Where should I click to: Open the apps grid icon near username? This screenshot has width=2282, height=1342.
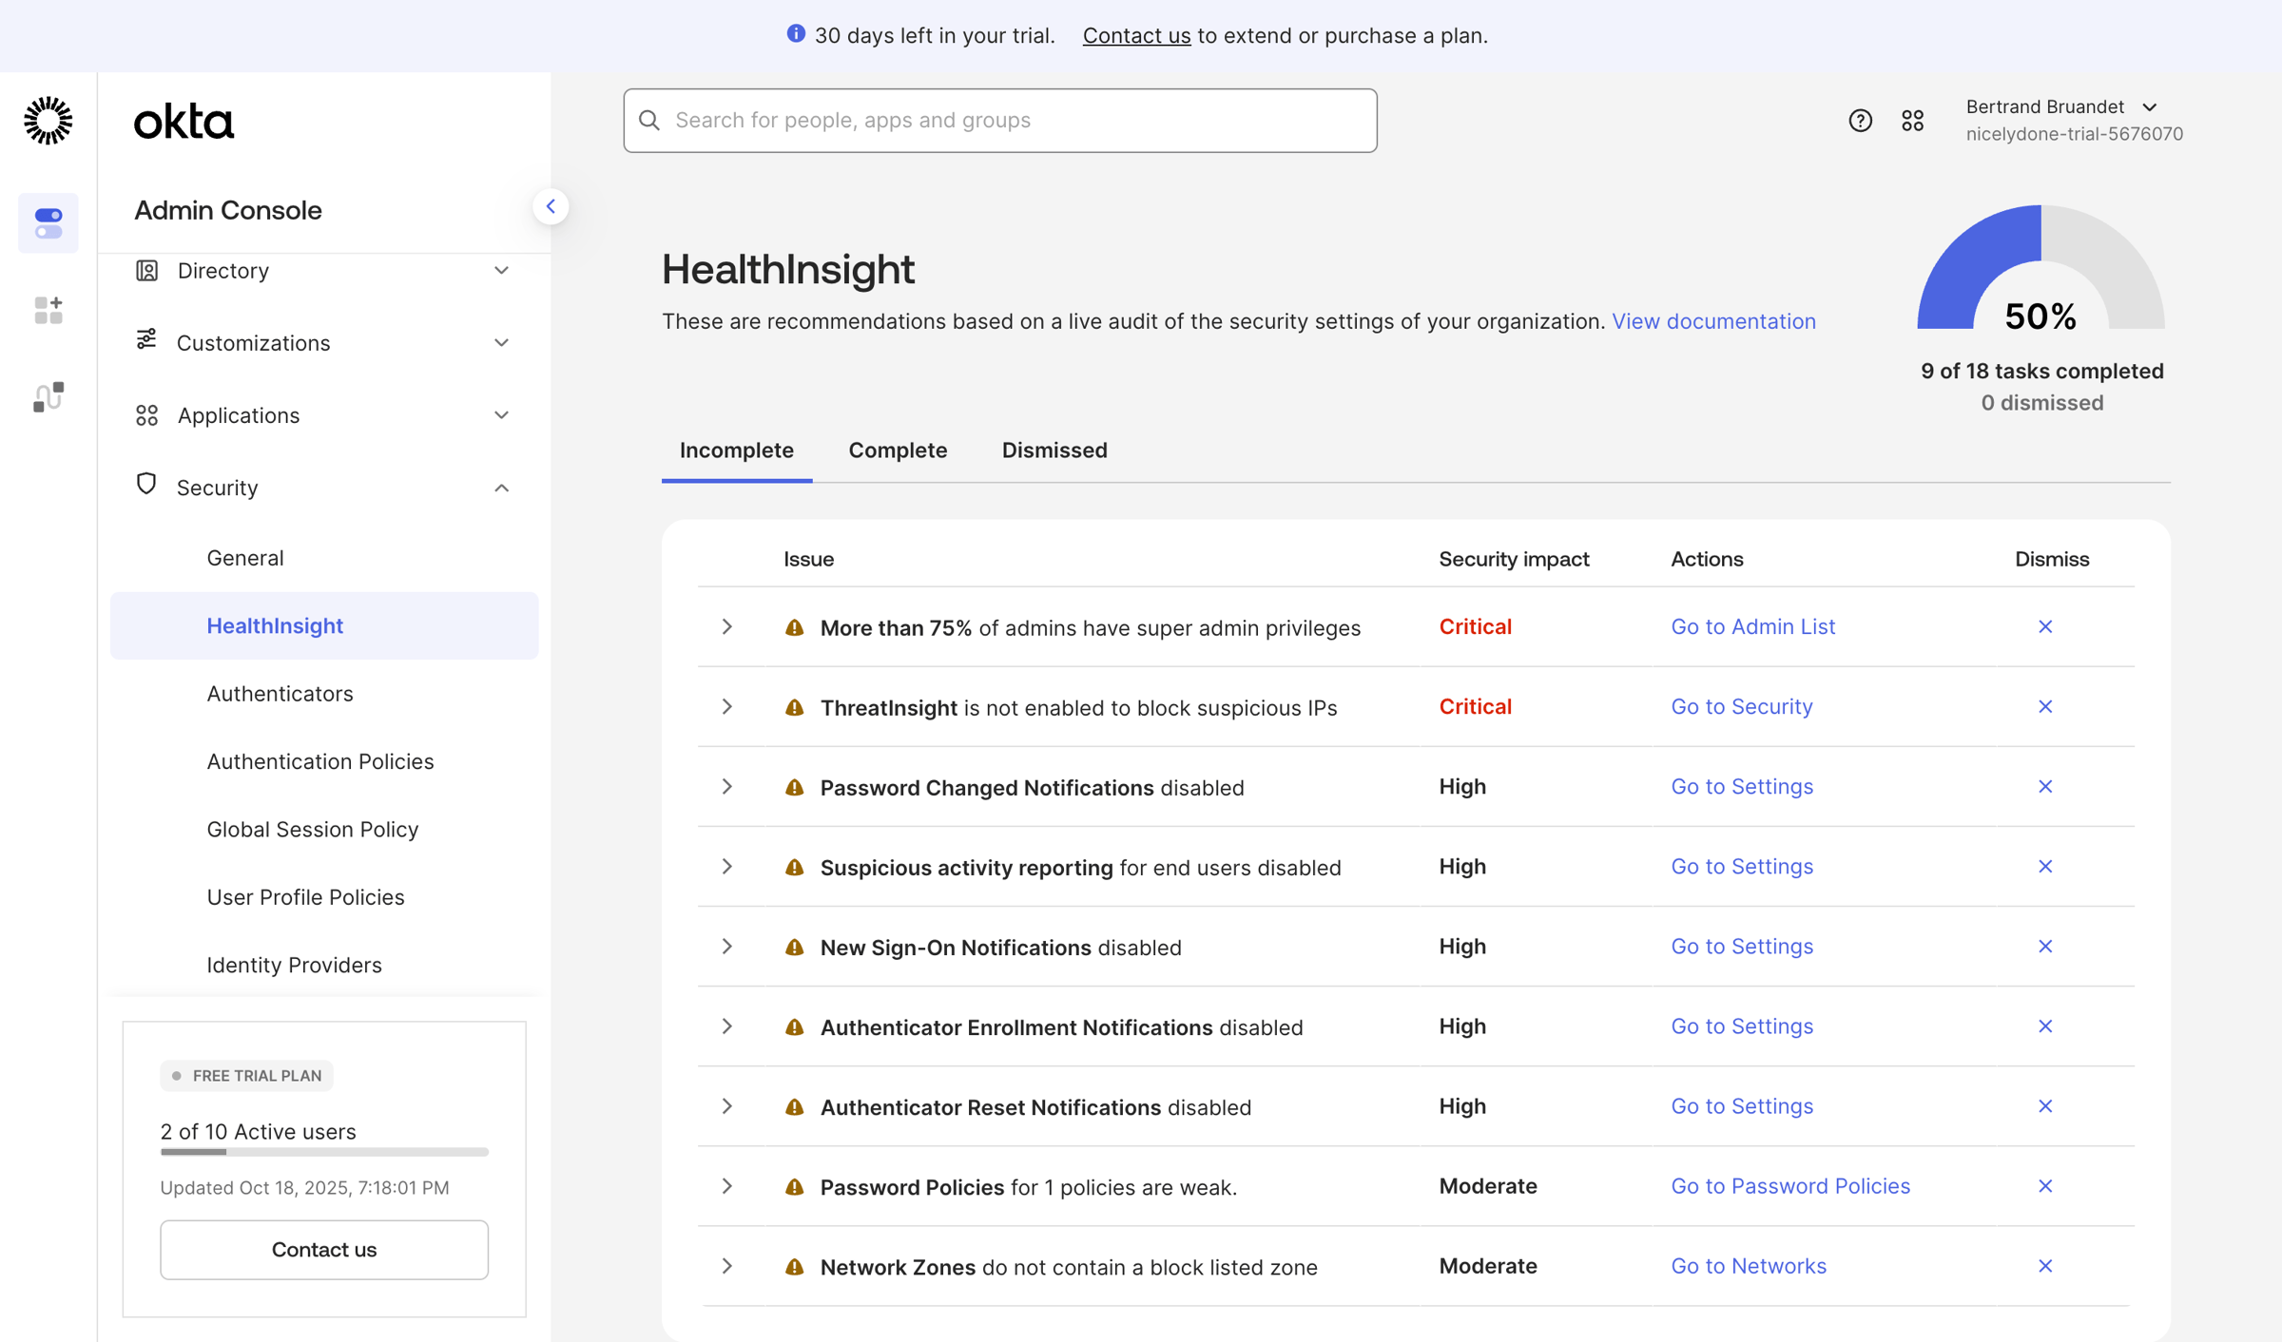[1912, 121]
